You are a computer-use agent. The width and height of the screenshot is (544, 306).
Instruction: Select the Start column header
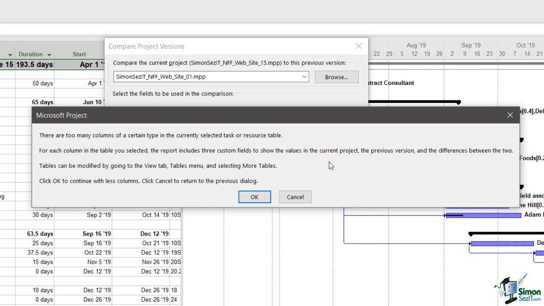click(79, 54)
